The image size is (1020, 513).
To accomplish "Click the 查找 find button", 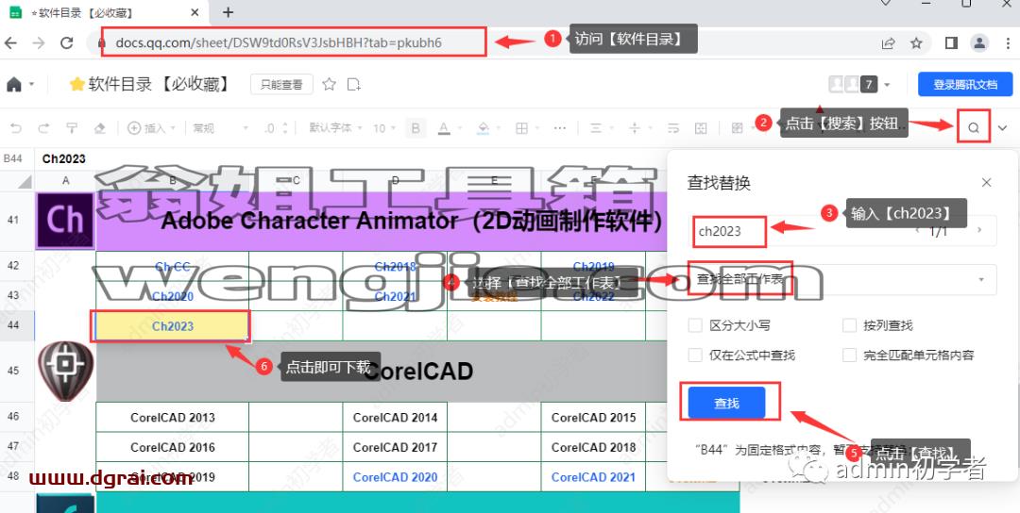I will [x=726, y=404].
